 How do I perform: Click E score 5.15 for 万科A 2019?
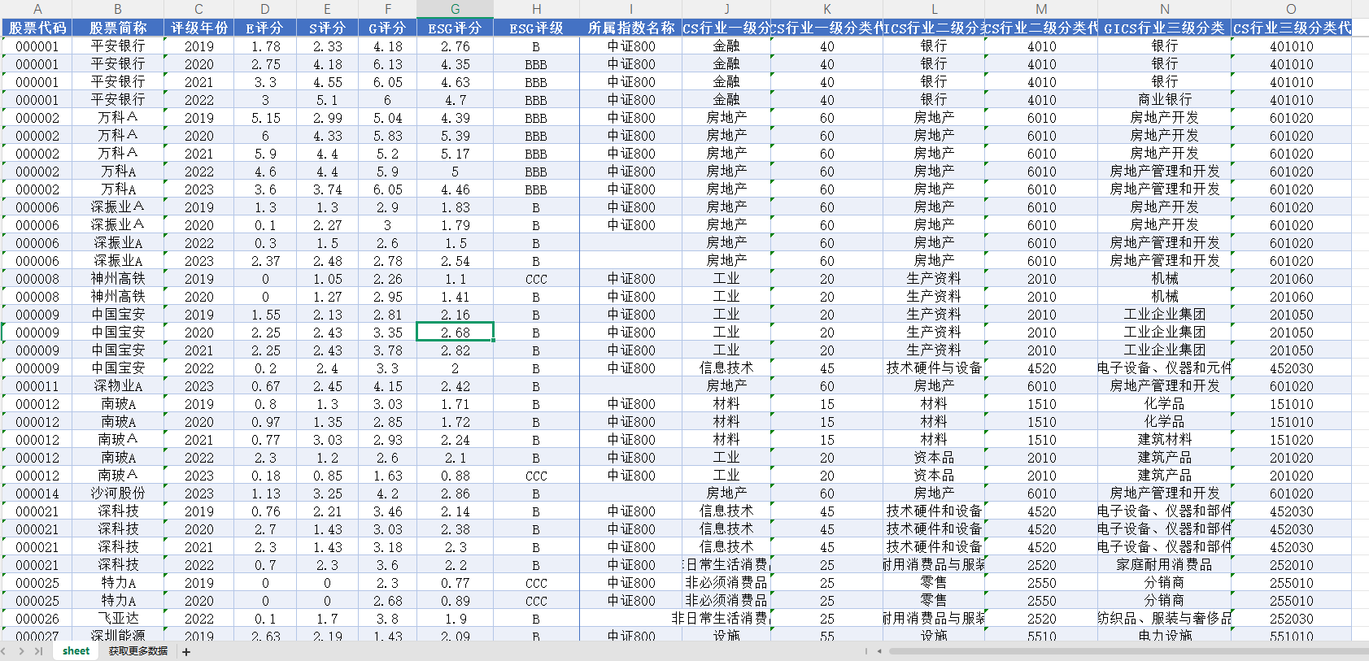click(x=264, y=117)
